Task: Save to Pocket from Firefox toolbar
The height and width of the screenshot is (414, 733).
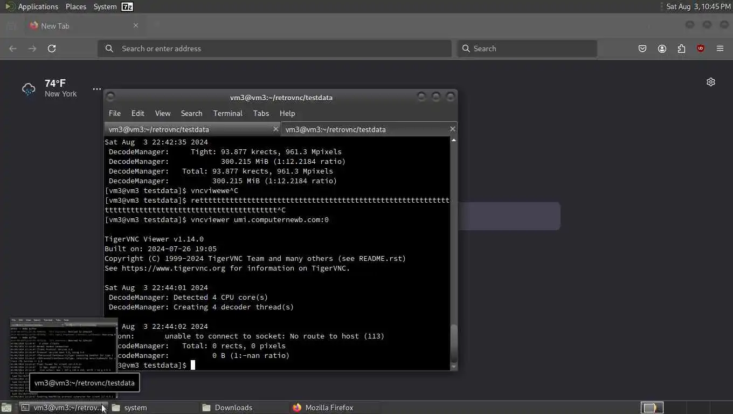Action: pos(642,49)
